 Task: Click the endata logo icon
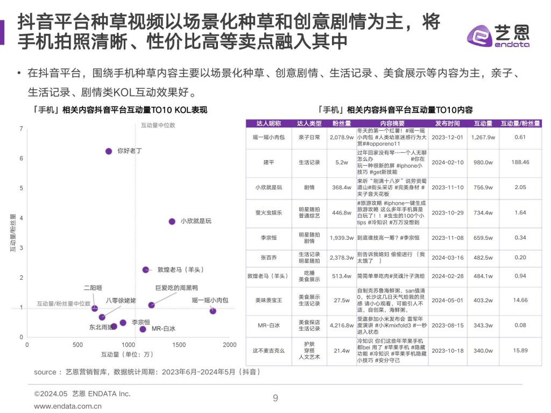click(479, 36)
